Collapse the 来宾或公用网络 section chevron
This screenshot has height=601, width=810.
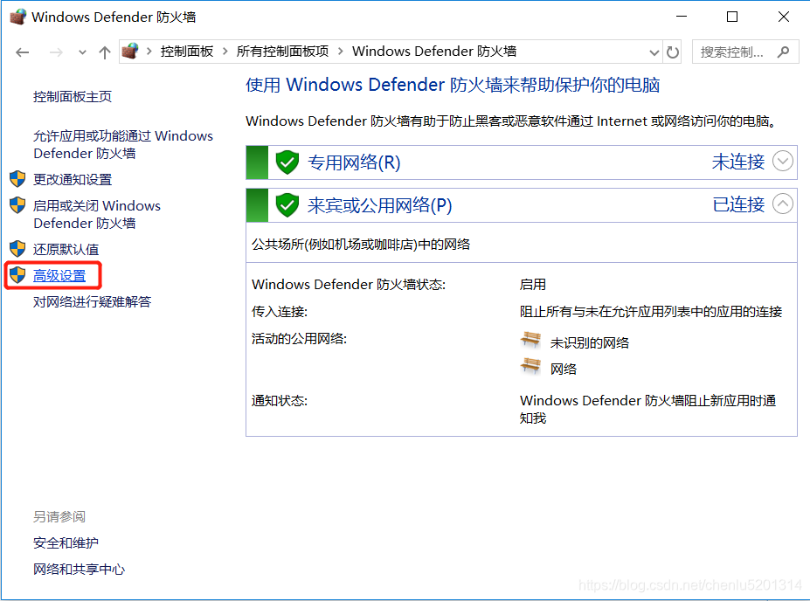(x=783, y=204)
